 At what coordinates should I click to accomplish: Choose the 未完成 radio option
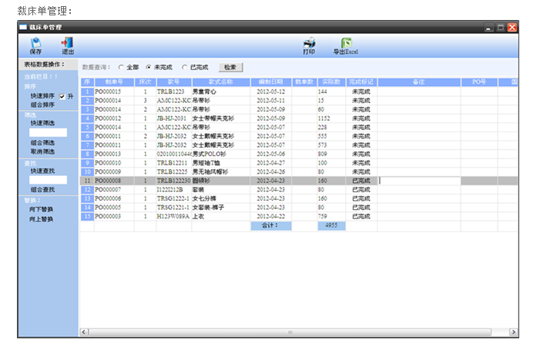tap(149, 68)
